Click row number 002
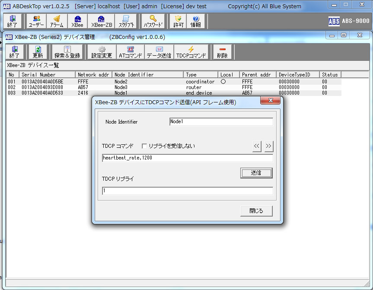 [x=12, y=87]
